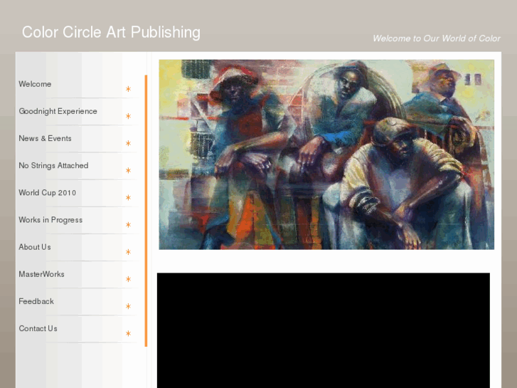Click the star icon beside MasterWorks

(128, 279)
